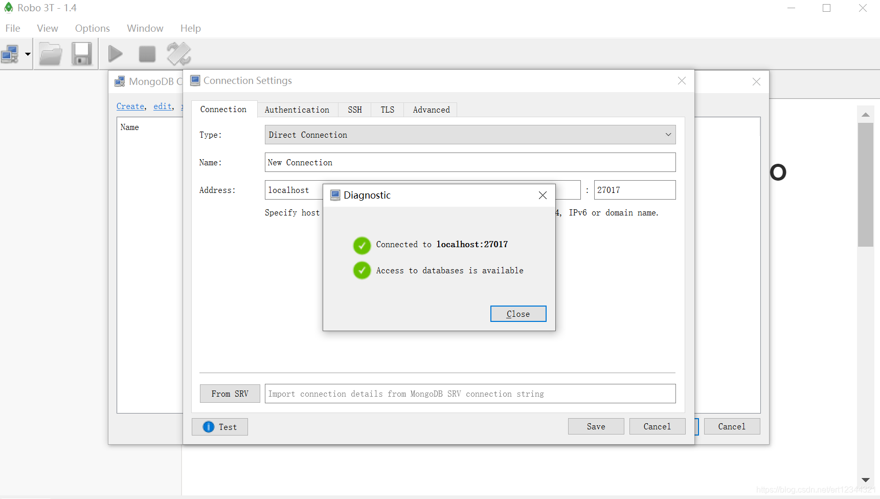Image resolution: width=880 pixels, height=499 pixels.
Task: Click the scrollbar down arrow
Action: coord(866,480)
